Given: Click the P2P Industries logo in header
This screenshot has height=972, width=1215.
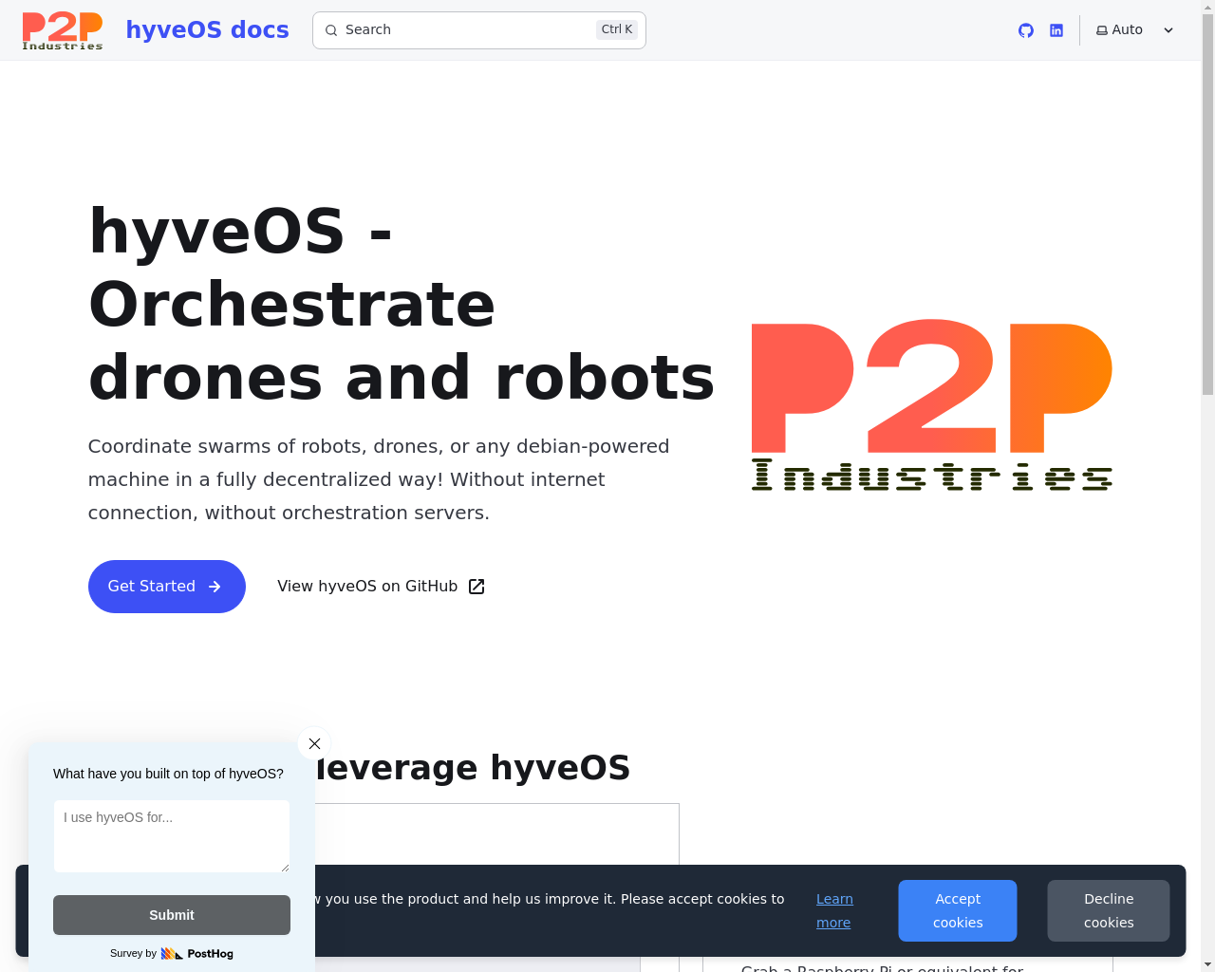Looking at the screenshot, I should pyautogui.click(x=63, y=30).
